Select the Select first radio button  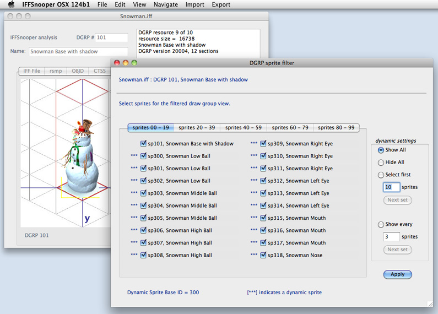point(381,175)
